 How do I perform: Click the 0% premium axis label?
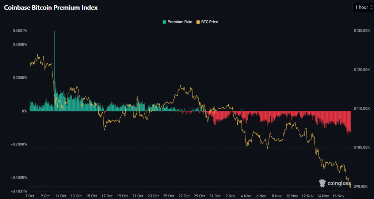[x=24, y=111]
